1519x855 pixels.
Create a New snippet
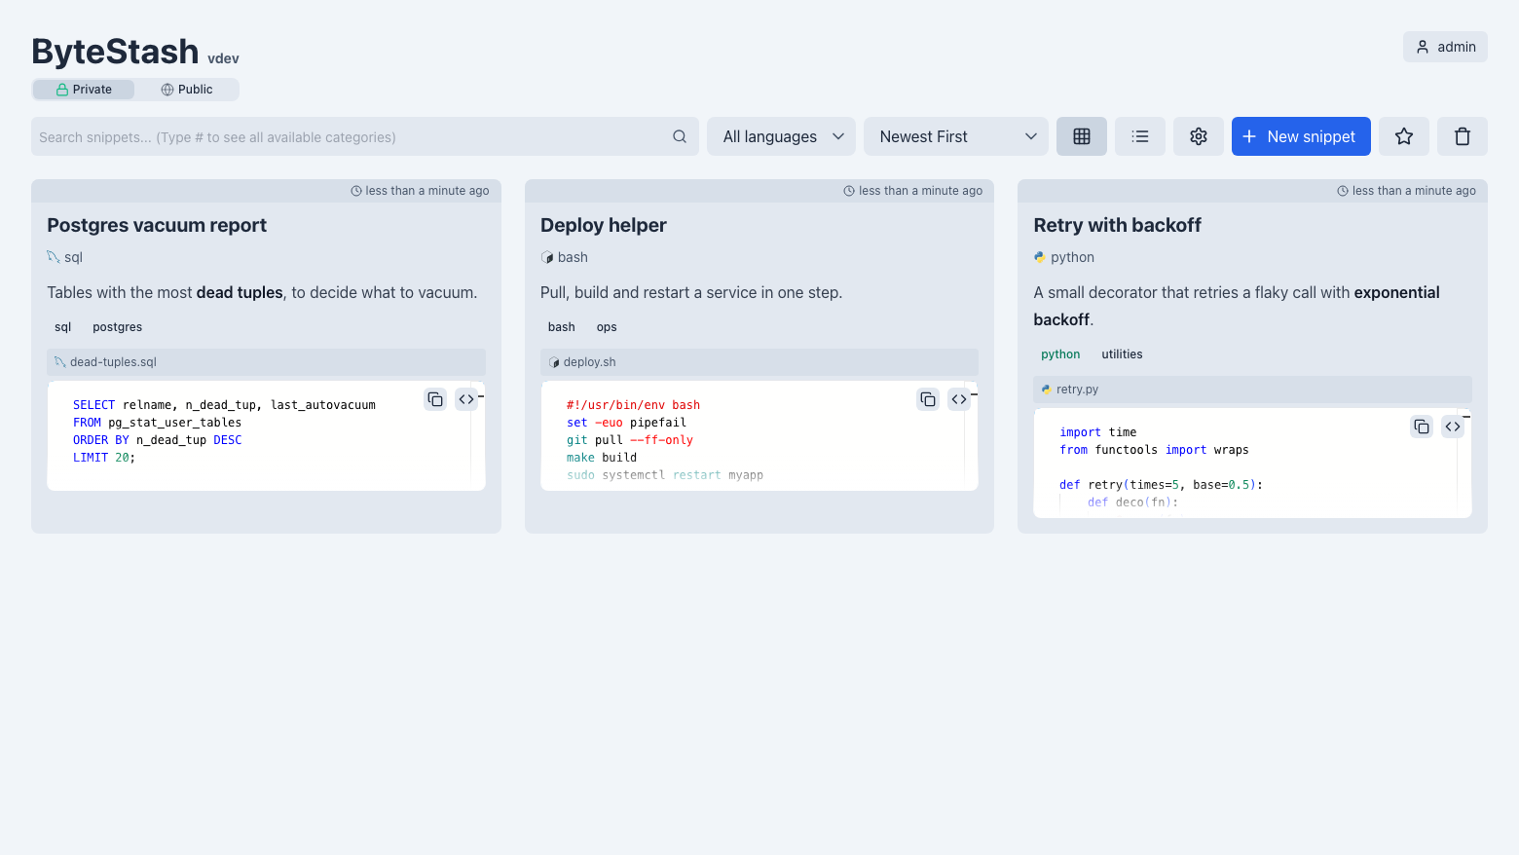(1301, 136)
